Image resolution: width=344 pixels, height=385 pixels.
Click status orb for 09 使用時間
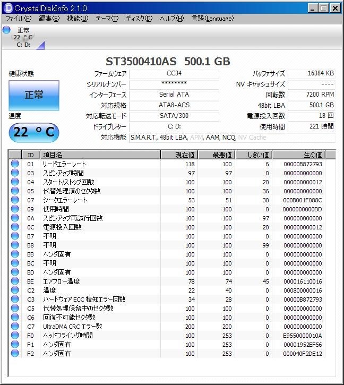tap(15, 209)
